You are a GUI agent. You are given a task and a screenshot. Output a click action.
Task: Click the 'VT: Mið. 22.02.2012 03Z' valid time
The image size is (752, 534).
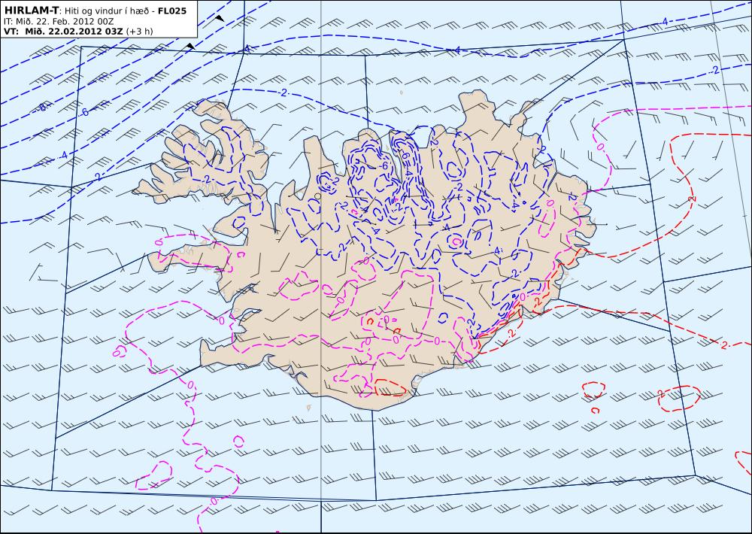click(63, 32)
